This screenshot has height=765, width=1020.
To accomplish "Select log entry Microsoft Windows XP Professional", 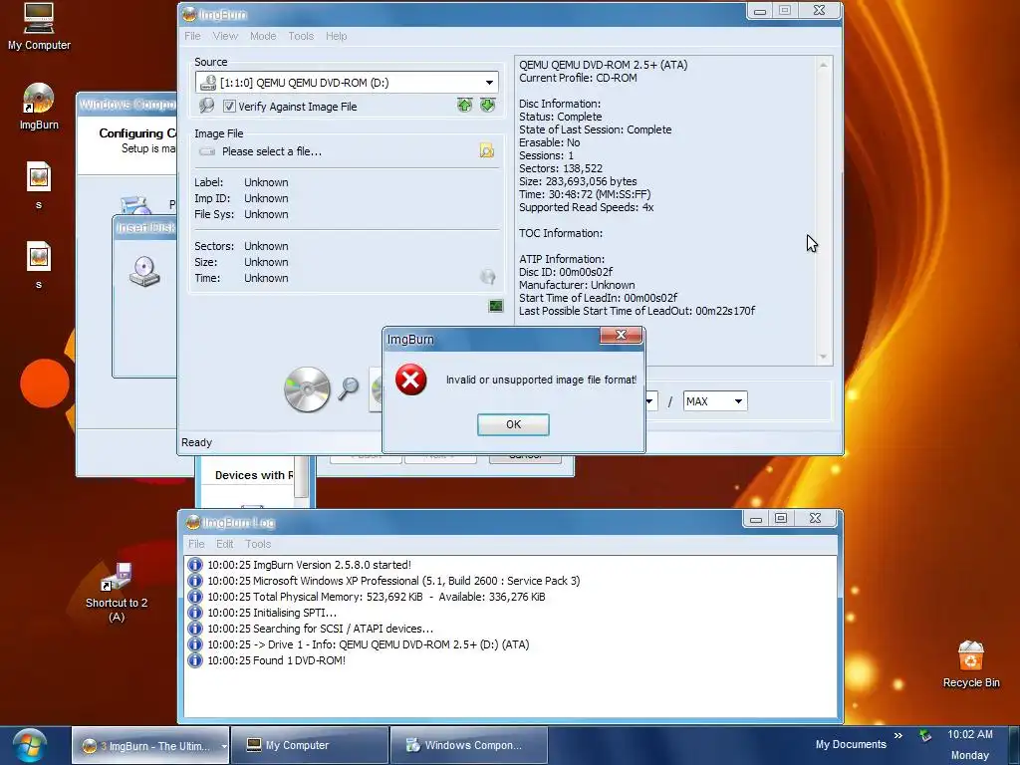I will tap(393, 581).
